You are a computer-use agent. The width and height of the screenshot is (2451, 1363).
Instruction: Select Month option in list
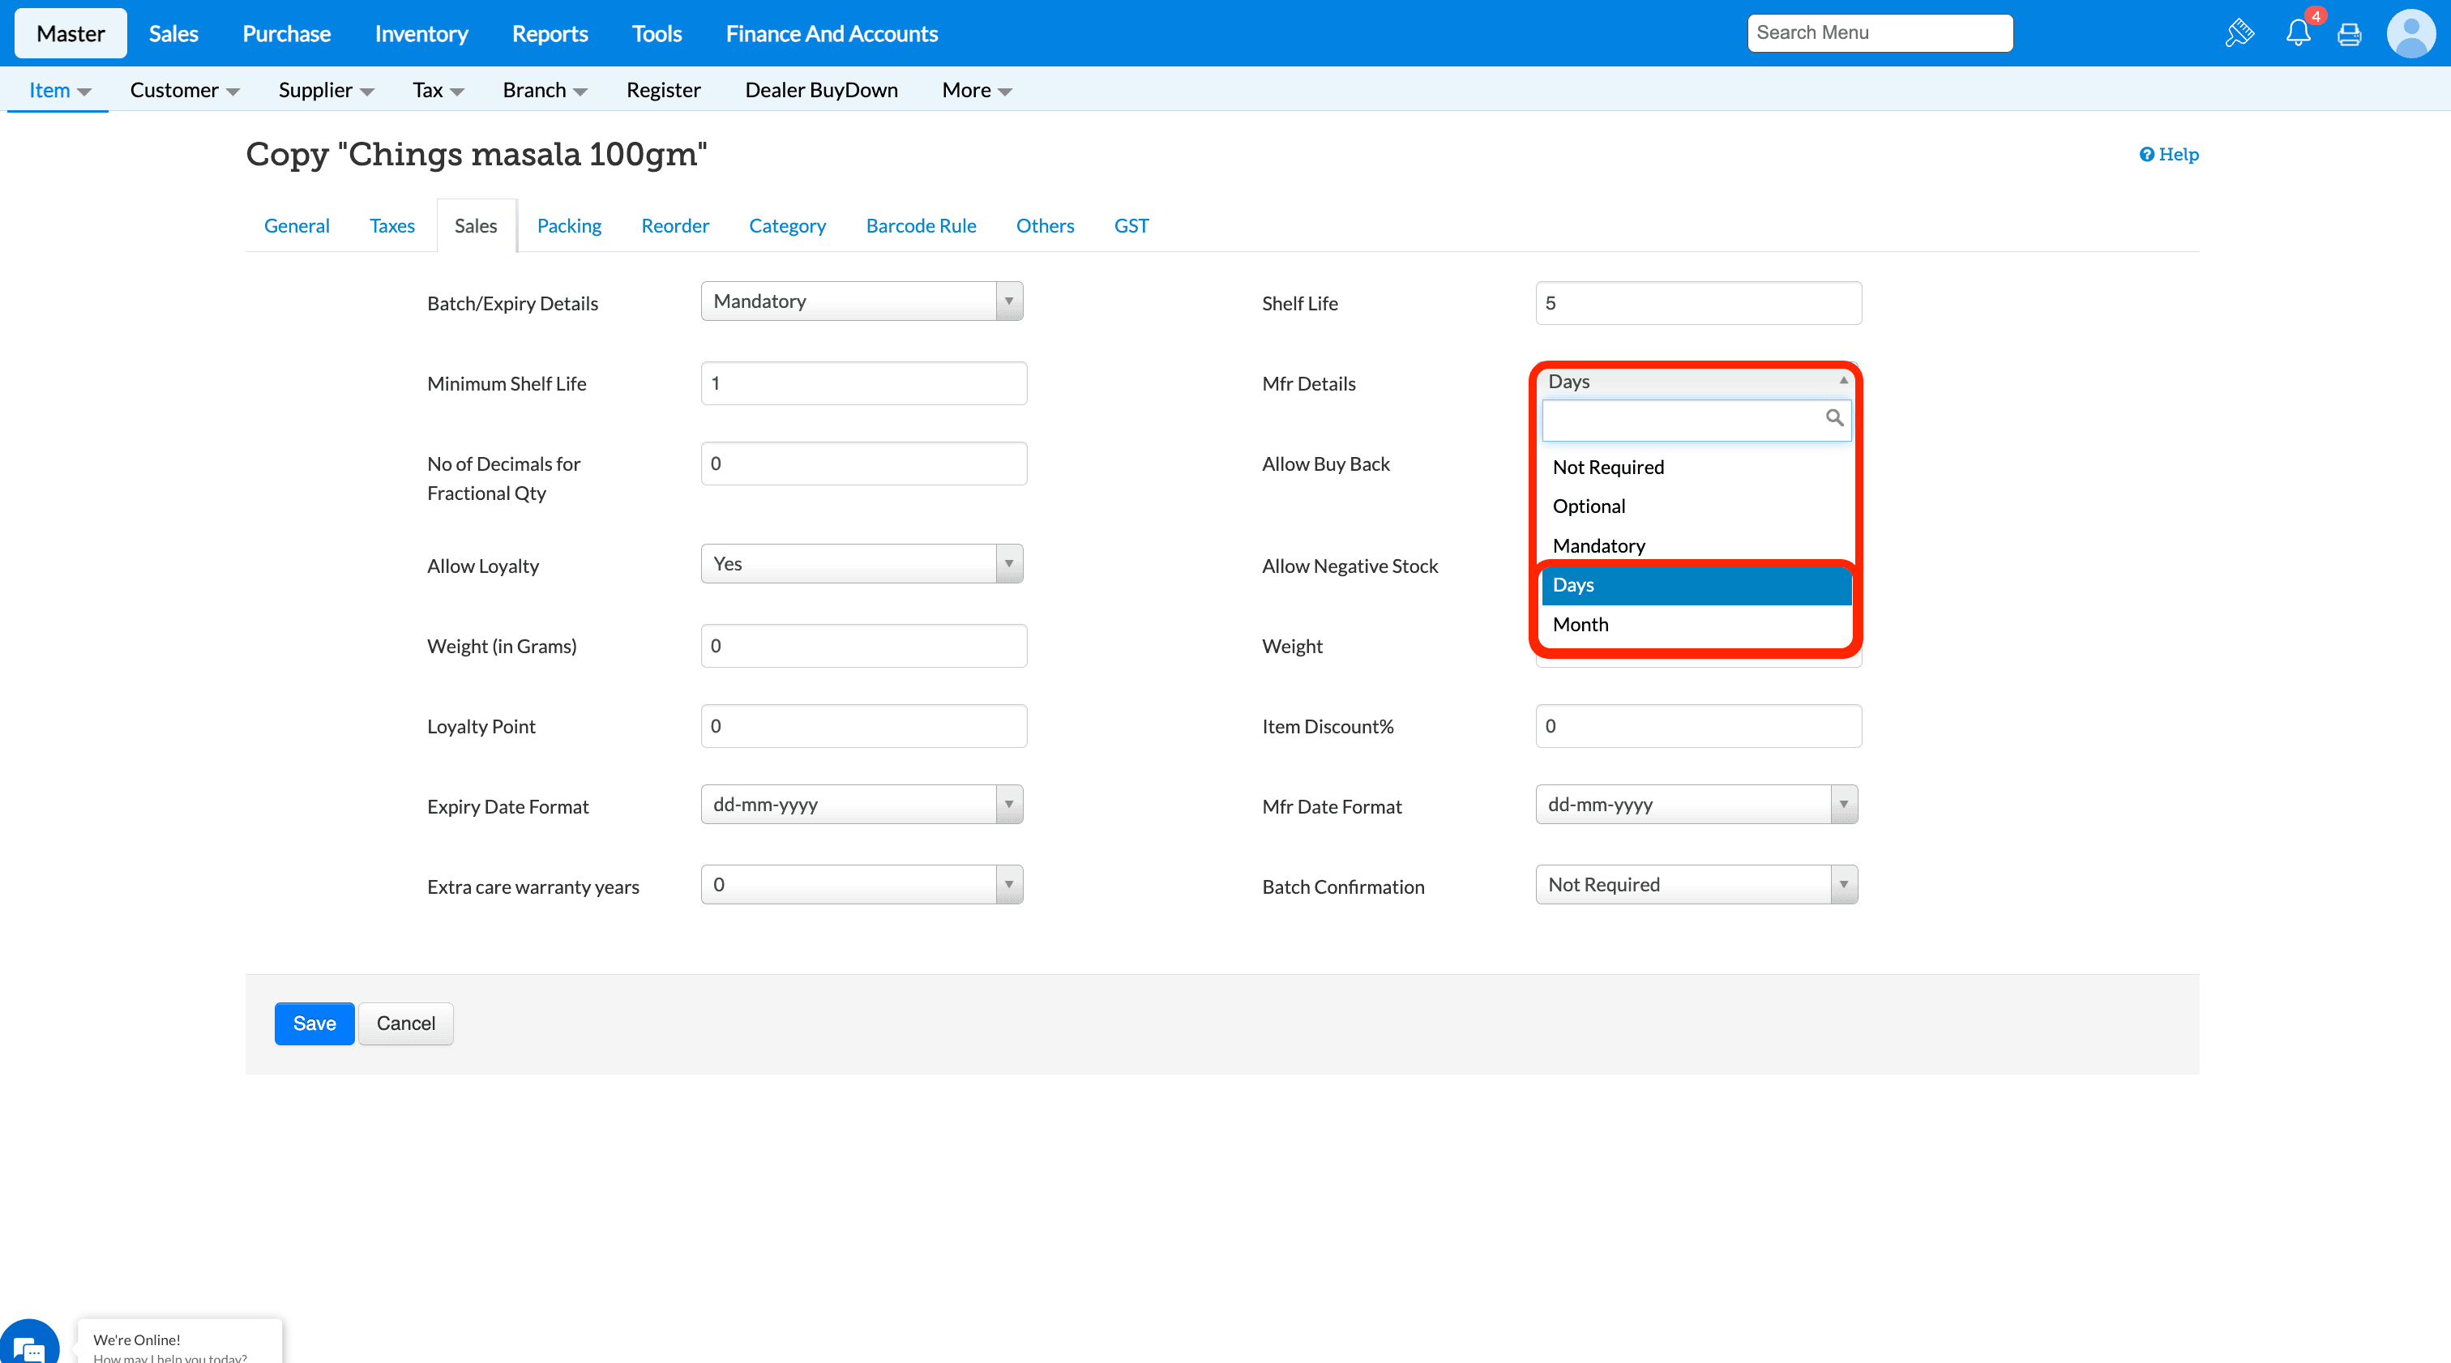[x=1581, y=624]
